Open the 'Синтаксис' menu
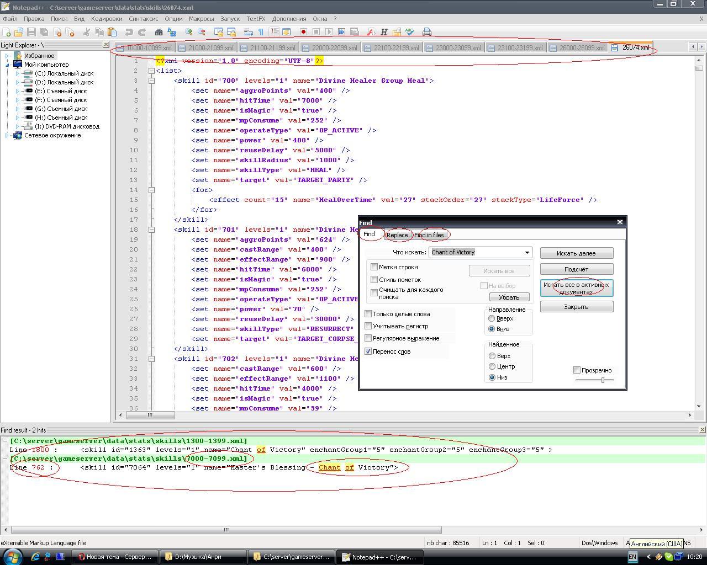Viewport: 707px width, 565px height. tap(143, 19)
